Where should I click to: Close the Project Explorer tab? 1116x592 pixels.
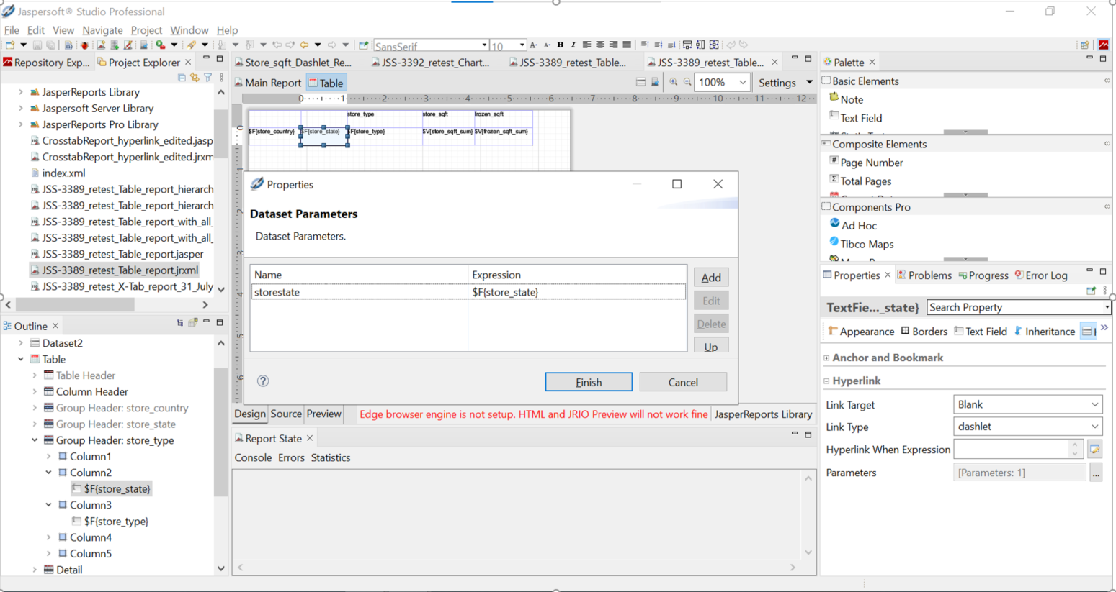coord(188,63)
